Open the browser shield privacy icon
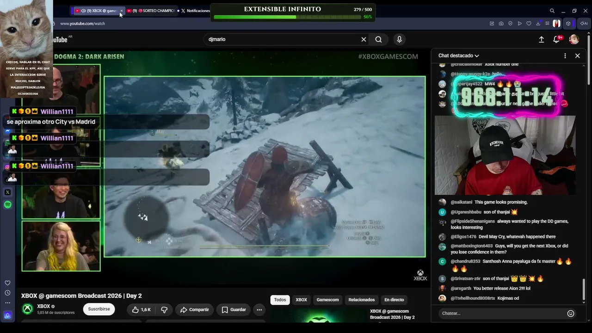Screen dimensions: 592x333 pos(510,24)
